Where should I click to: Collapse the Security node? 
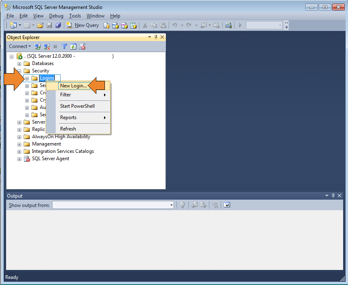click(x=19, y=71)
